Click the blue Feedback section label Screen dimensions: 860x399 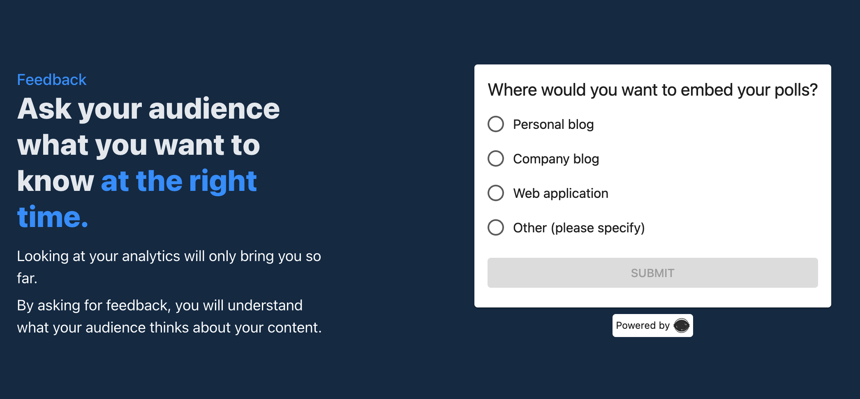coord(52,80)
